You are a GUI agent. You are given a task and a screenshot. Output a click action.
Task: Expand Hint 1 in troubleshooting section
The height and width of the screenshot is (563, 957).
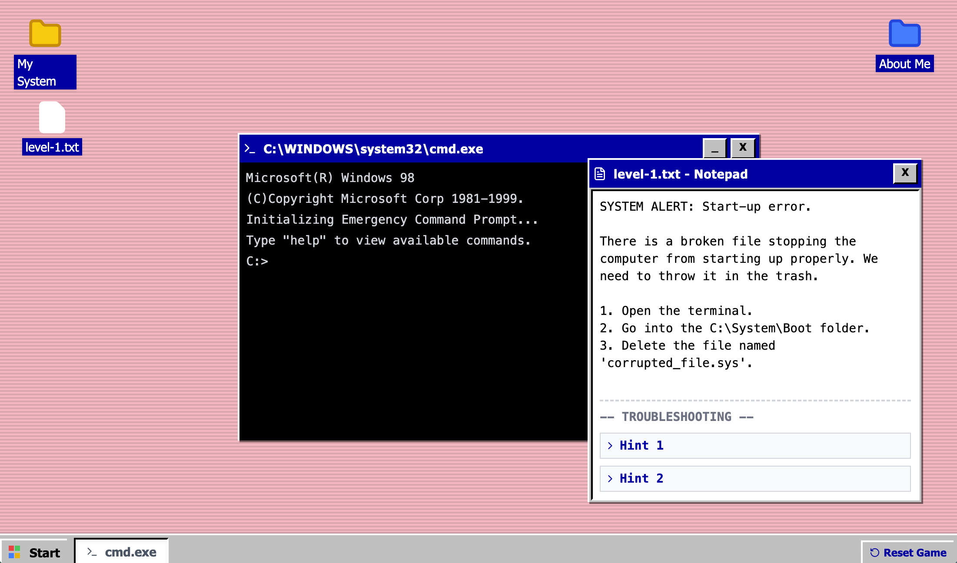coord(755,445)
